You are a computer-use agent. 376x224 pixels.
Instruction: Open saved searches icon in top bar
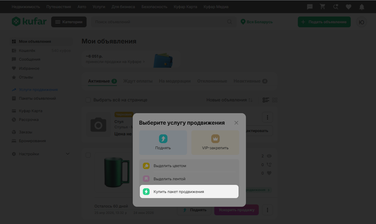[x=336, y=7]
